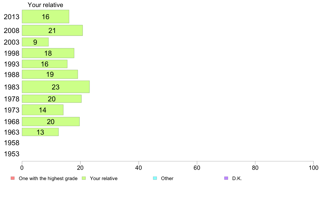Select the 1968 bar valued 20
The image size is (321, 199).
[x=51, y=121]
